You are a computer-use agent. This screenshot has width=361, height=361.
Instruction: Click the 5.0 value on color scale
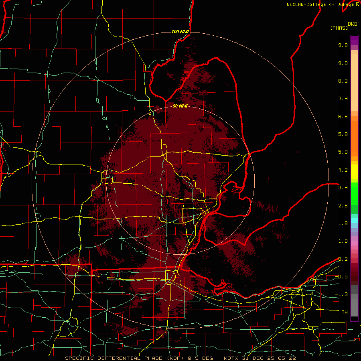(x=343, y=152)
